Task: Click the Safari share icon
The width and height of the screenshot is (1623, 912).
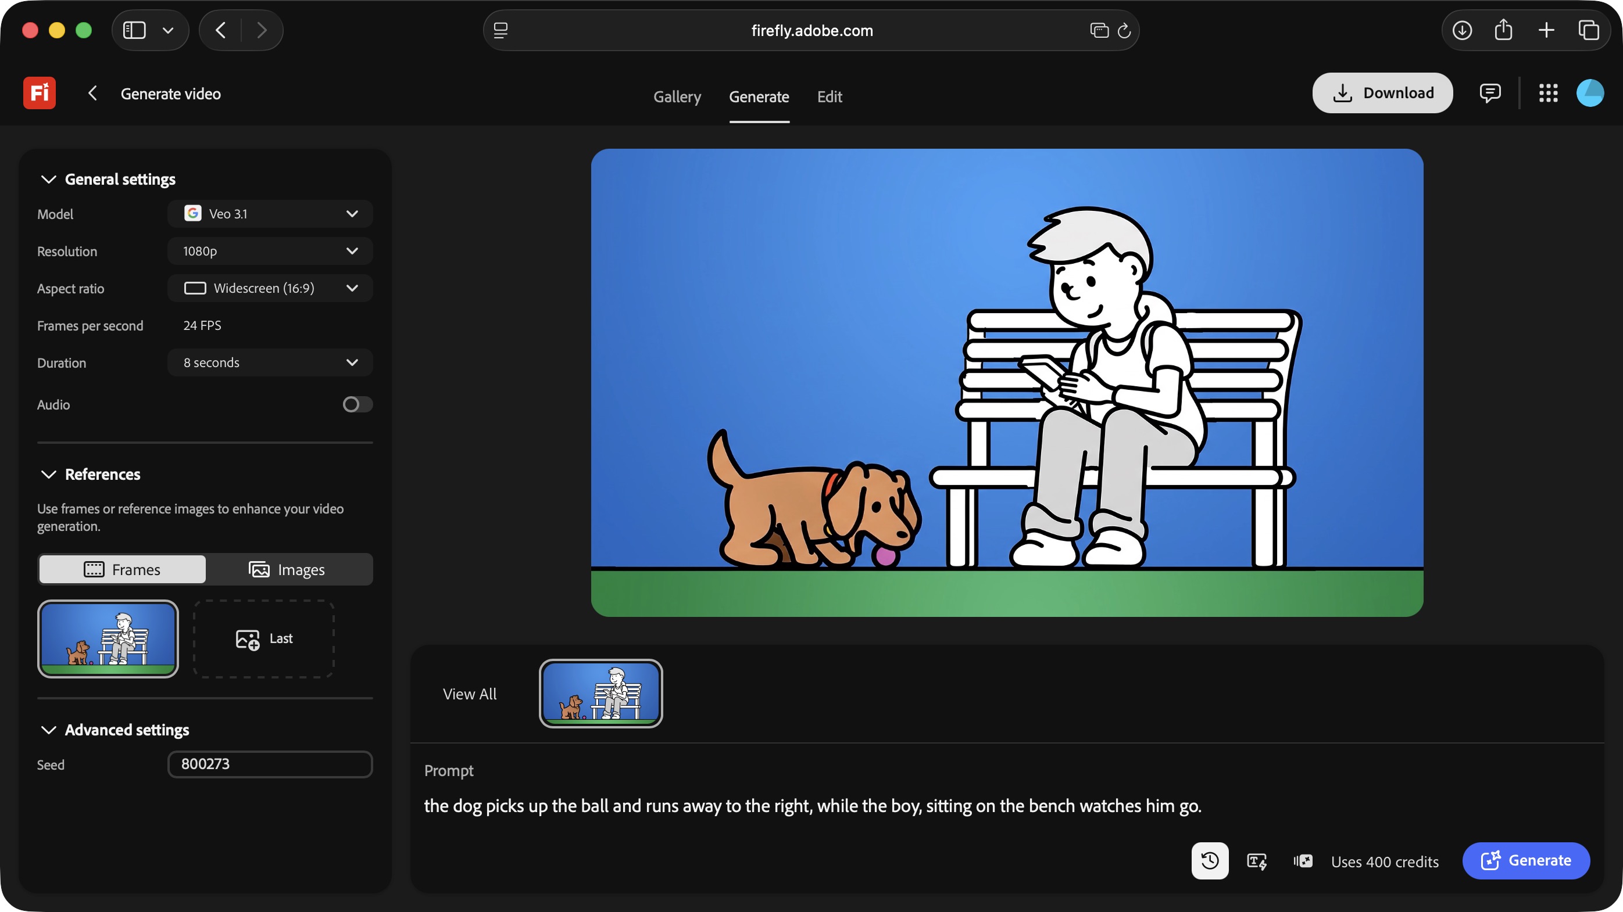Action: click(1503, 30)
